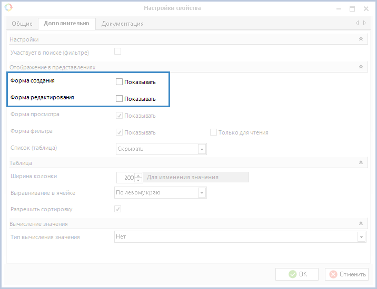The width and height of the screenshot is (377, 289).
Task: Collapse the Таблица section
Action: (361, 163)
